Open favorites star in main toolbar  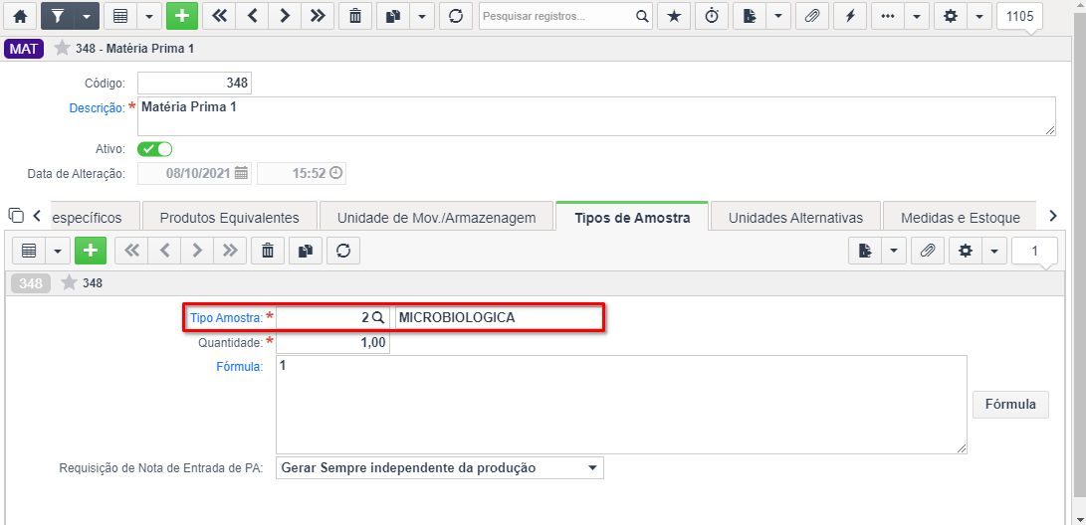673,17
